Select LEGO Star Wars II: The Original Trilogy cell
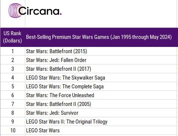178x136 pixels. 101,122
